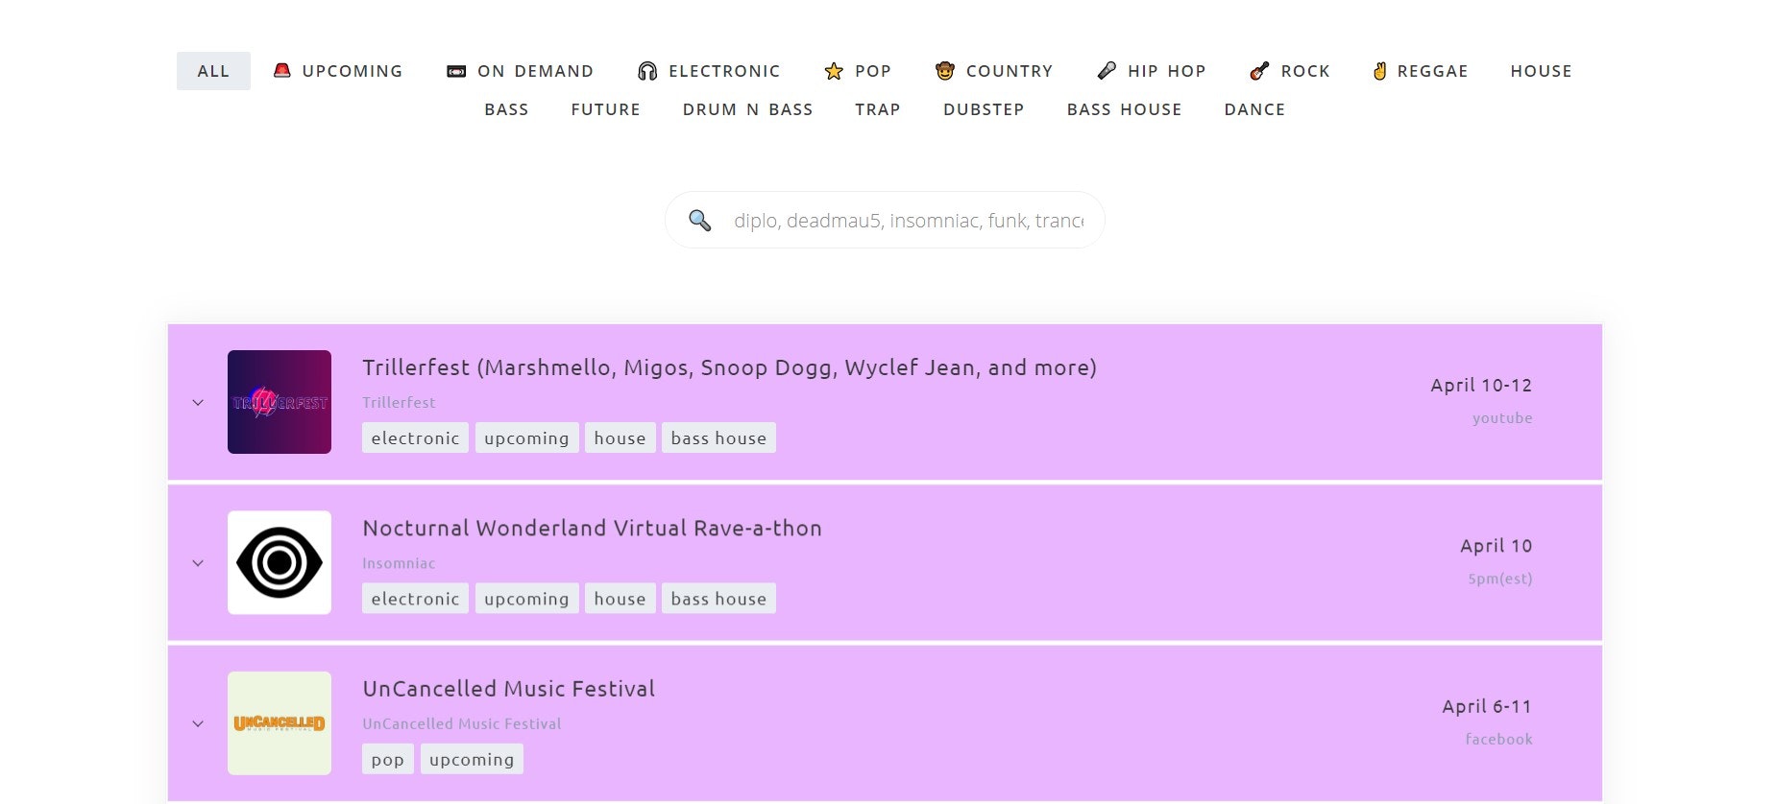The height and width of the screenshot is (804, 1776).
Task: Filter by DUBSTEP genre
Action: click(x=984, y=109)
